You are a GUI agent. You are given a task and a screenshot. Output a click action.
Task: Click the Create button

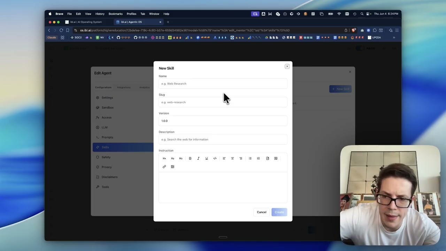279,212
